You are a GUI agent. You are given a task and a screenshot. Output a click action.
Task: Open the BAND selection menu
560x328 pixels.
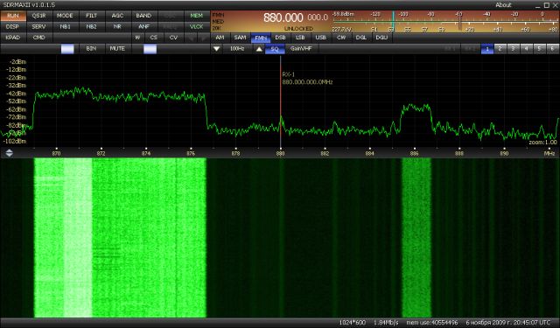coord(143,16)
